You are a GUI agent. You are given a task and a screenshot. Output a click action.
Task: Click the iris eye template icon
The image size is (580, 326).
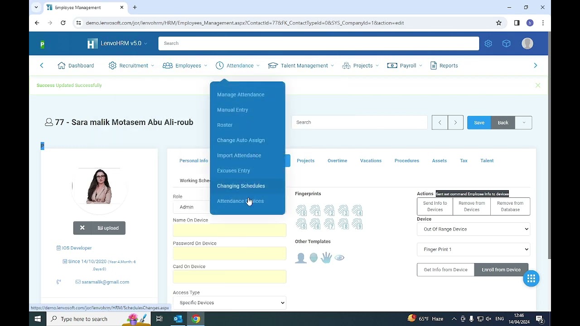coord(339,258)
